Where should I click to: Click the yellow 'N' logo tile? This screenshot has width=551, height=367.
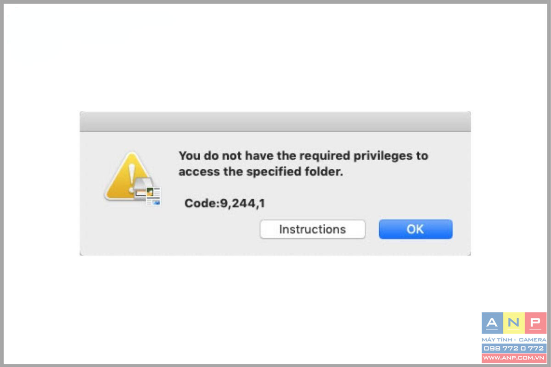(x=514, y=323)
